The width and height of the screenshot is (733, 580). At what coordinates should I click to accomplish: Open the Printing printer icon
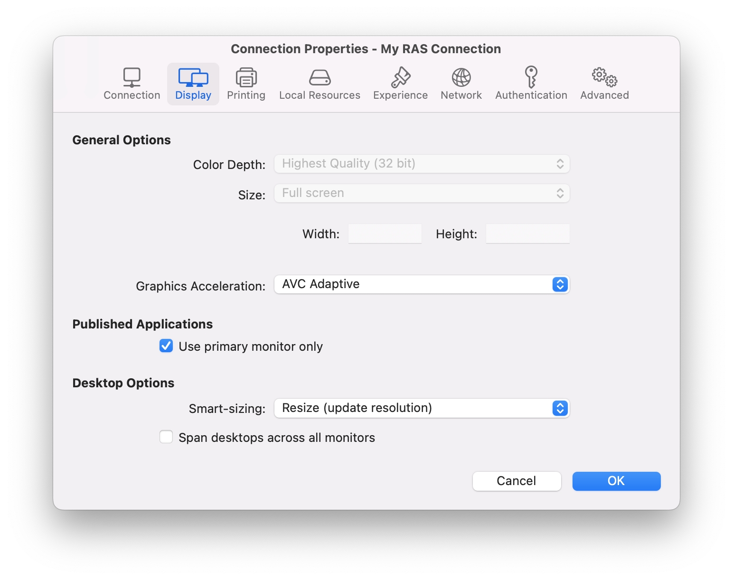246,77
